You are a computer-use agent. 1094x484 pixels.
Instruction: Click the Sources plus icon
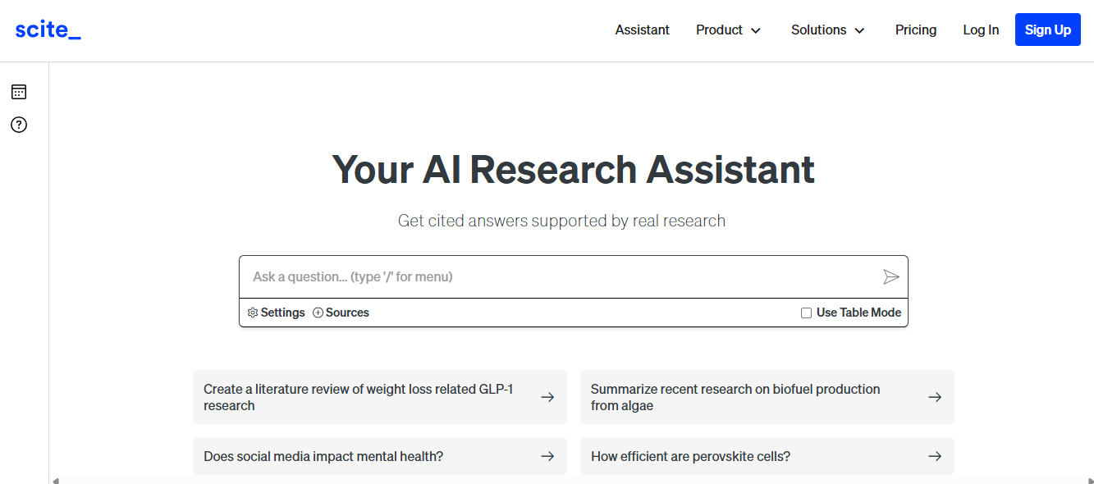[318, 313]
